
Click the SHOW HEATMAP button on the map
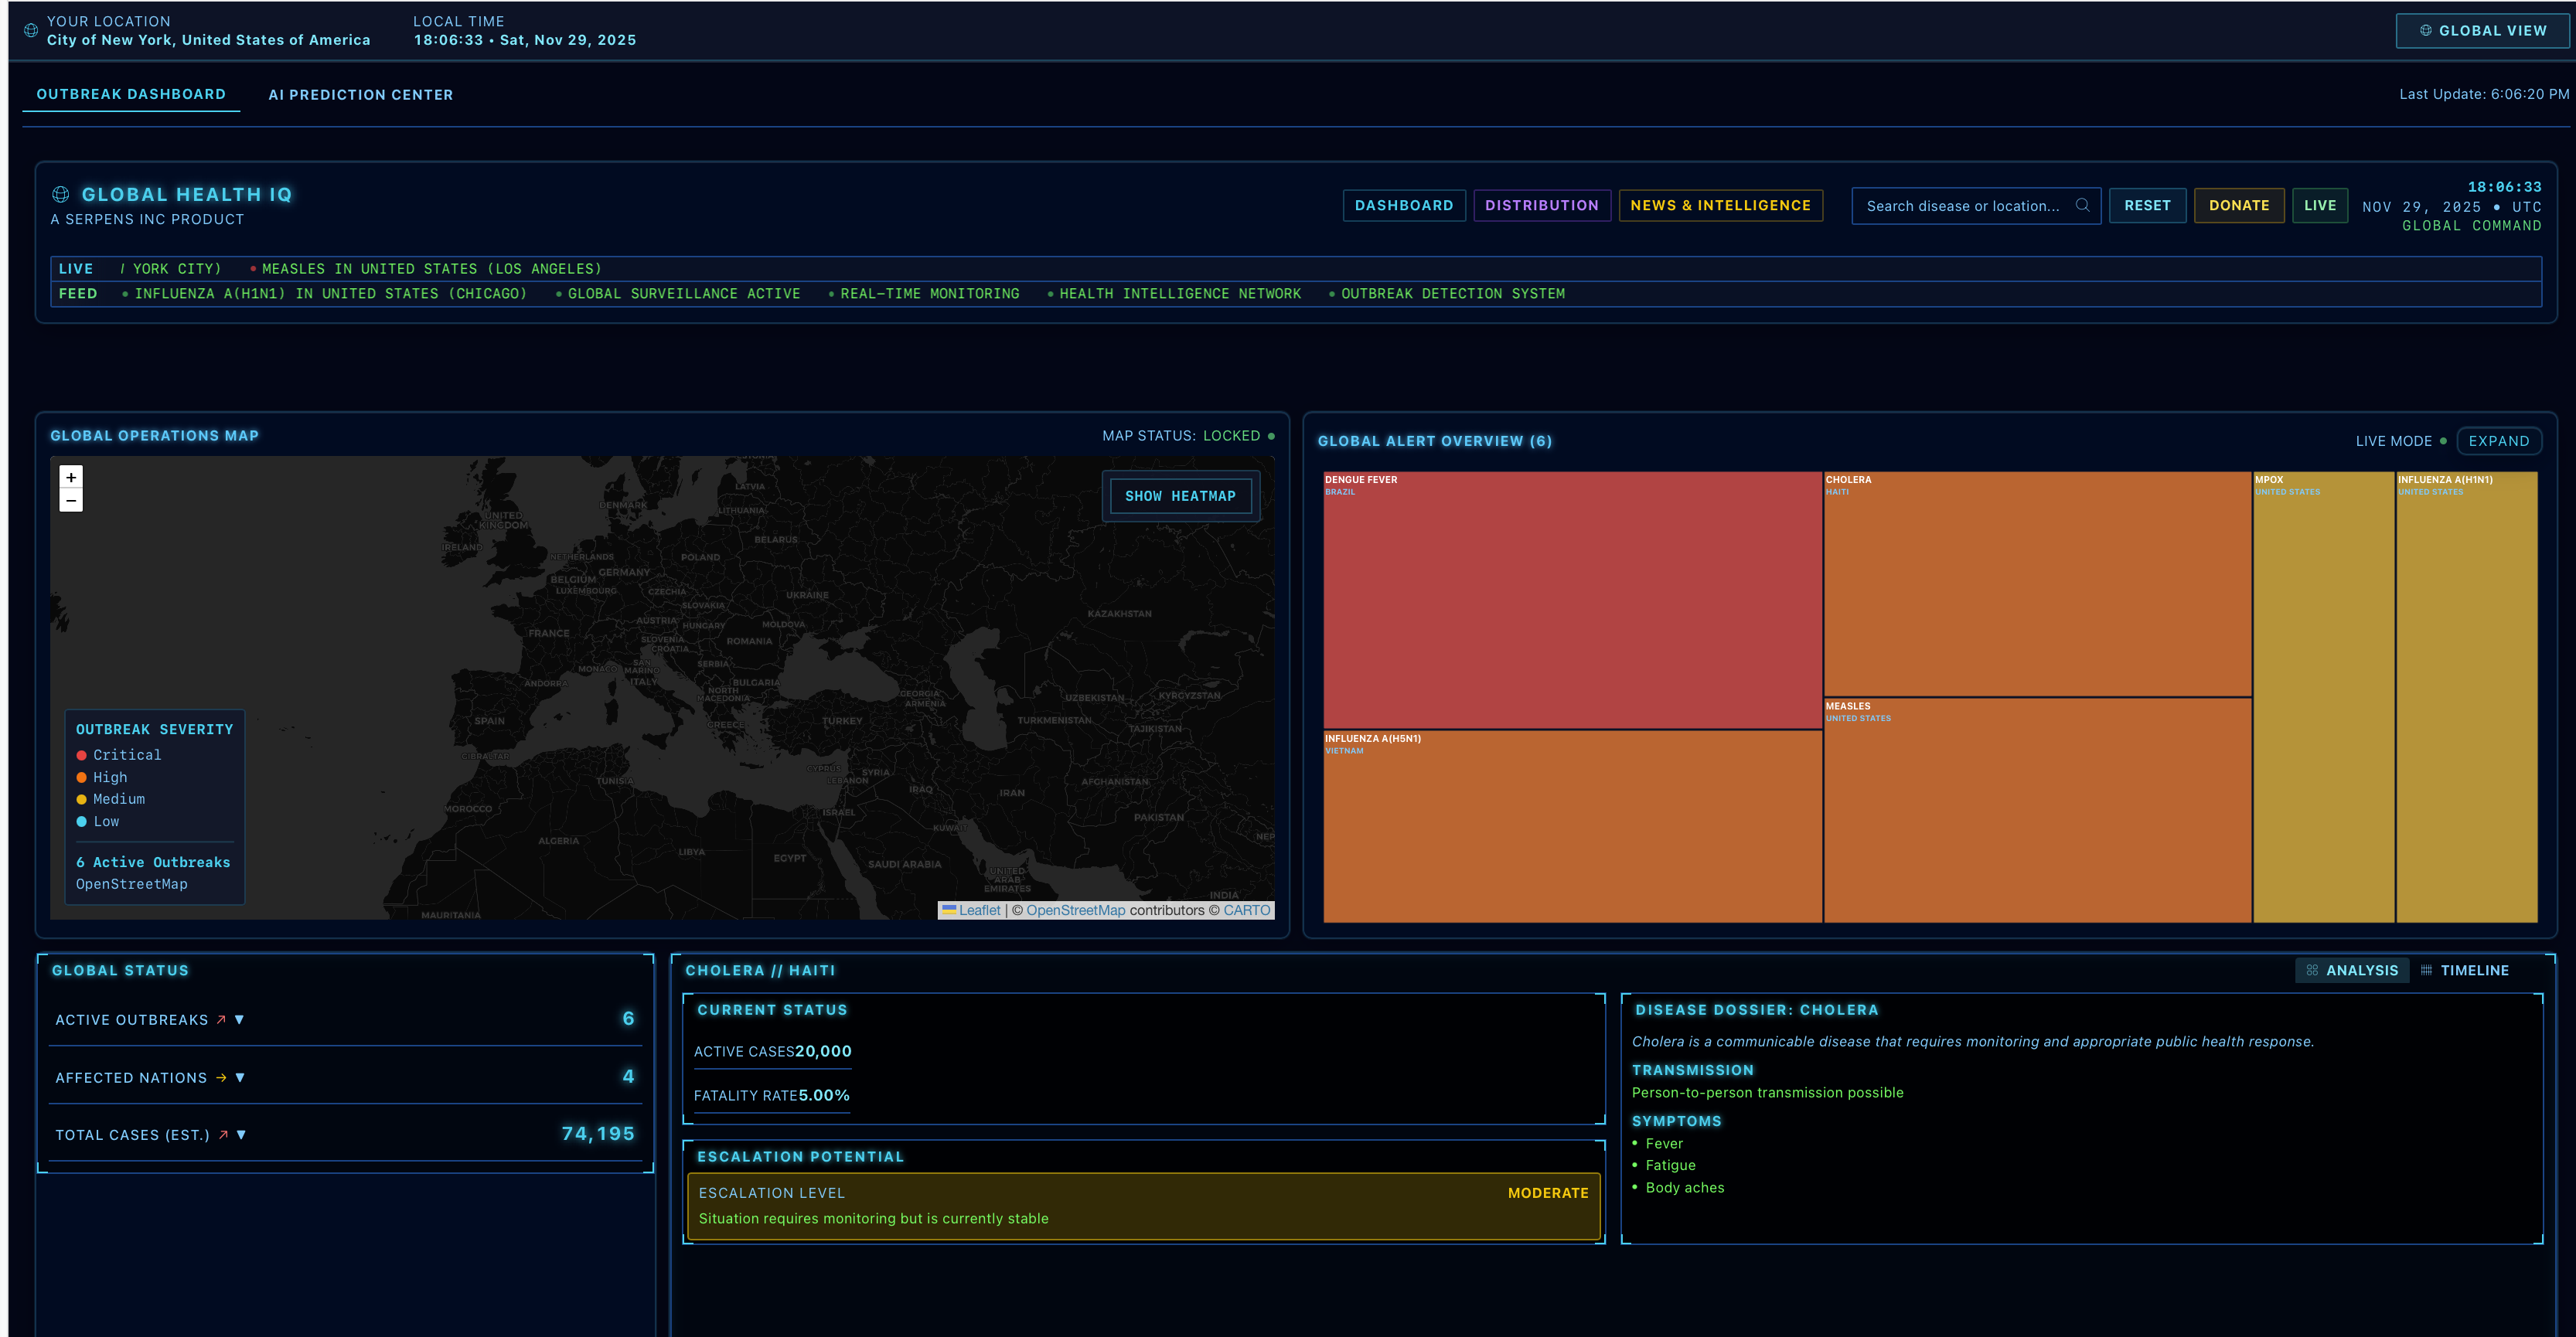tap(1181, 495)
